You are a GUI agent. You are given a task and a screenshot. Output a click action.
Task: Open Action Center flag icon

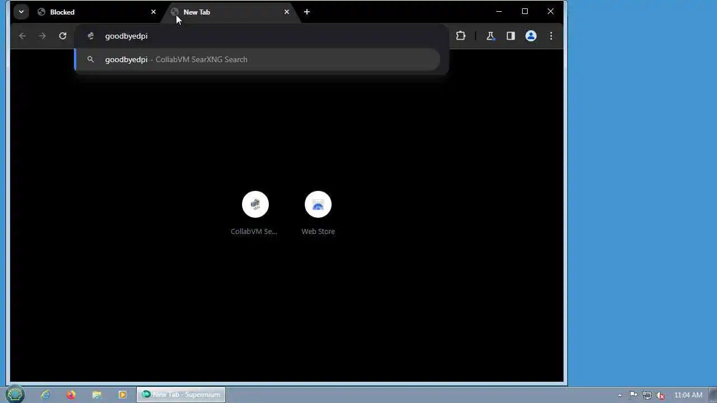coord(634,395)
